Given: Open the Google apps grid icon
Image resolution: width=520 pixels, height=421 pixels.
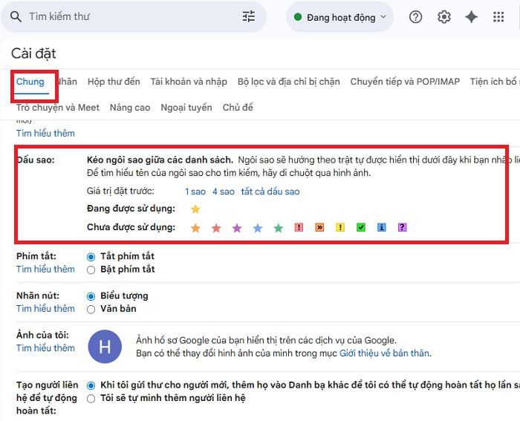Looking at the screenshot, I should point(498,17).
